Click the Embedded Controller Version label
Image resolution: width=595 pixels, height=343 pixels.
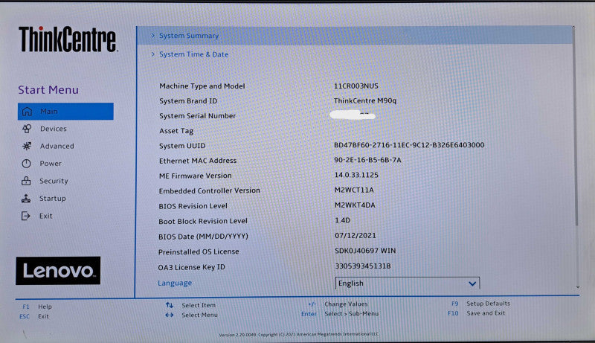(210, 191)
